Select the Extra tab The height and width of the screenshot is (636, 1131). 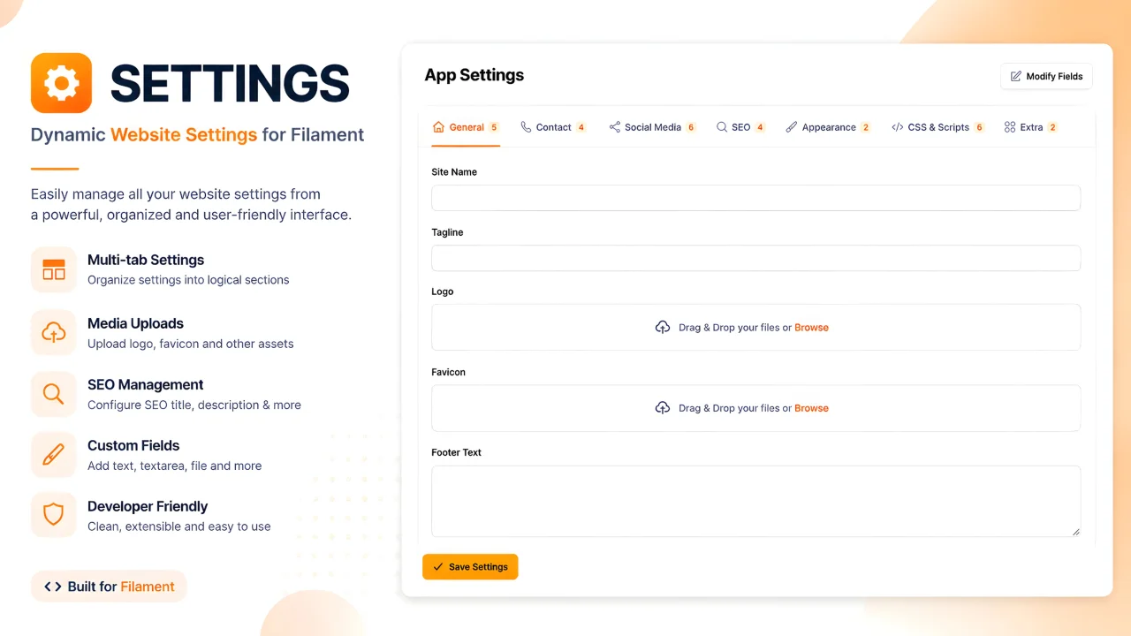[1030, 127]
